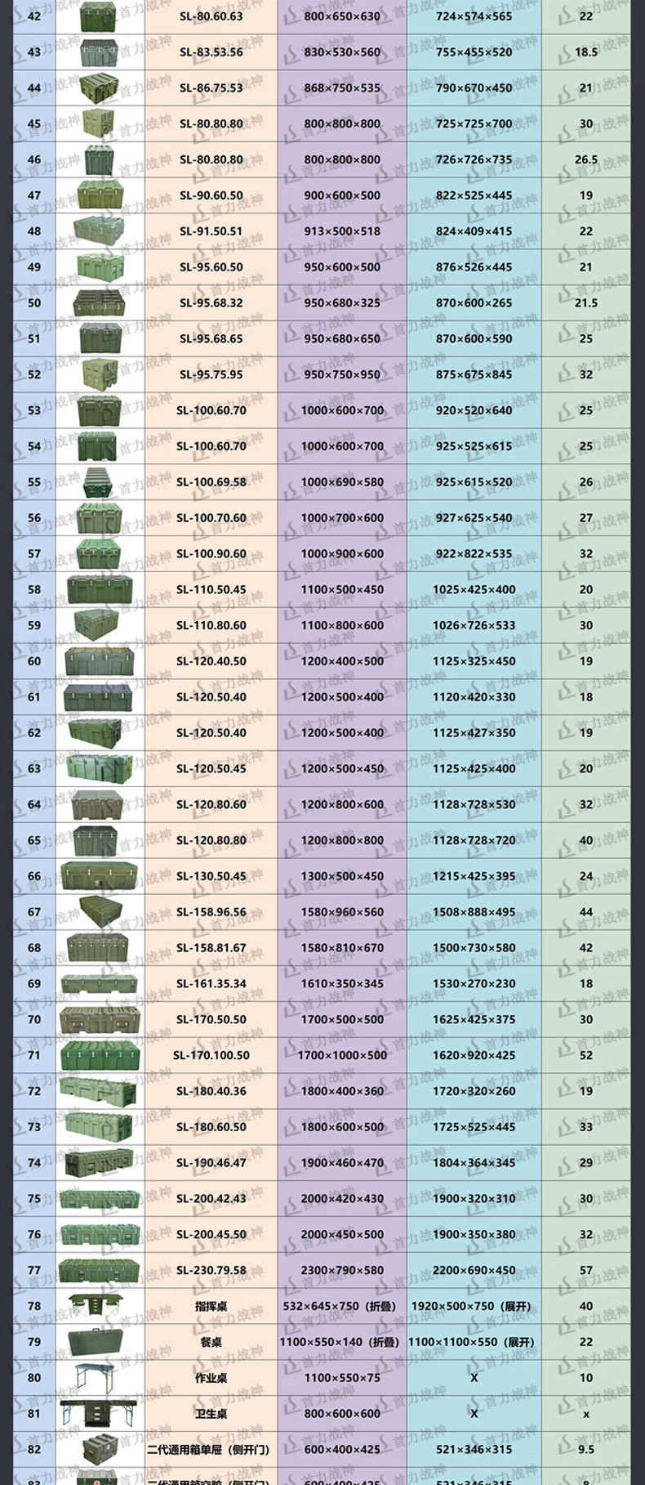Viewport: 645px width, 1485px height.
Task: Select the SL-170.100.50 model label
Action: tap(211, 1055)
